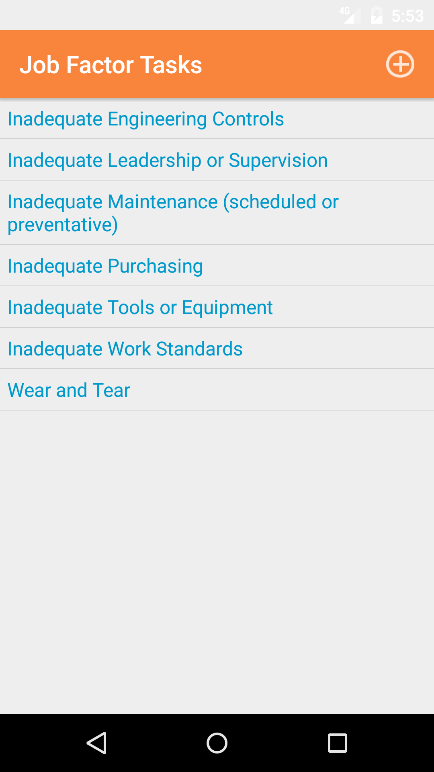Select Inadequate Tools or Equipment
The image size is (434, 772).
click(140, 308)
